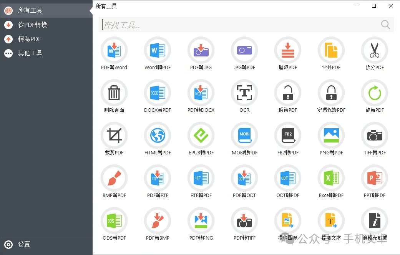Show the 轉為PDF sidebar category
This screenshot has width=400, height=255.
tap(46, 39)
